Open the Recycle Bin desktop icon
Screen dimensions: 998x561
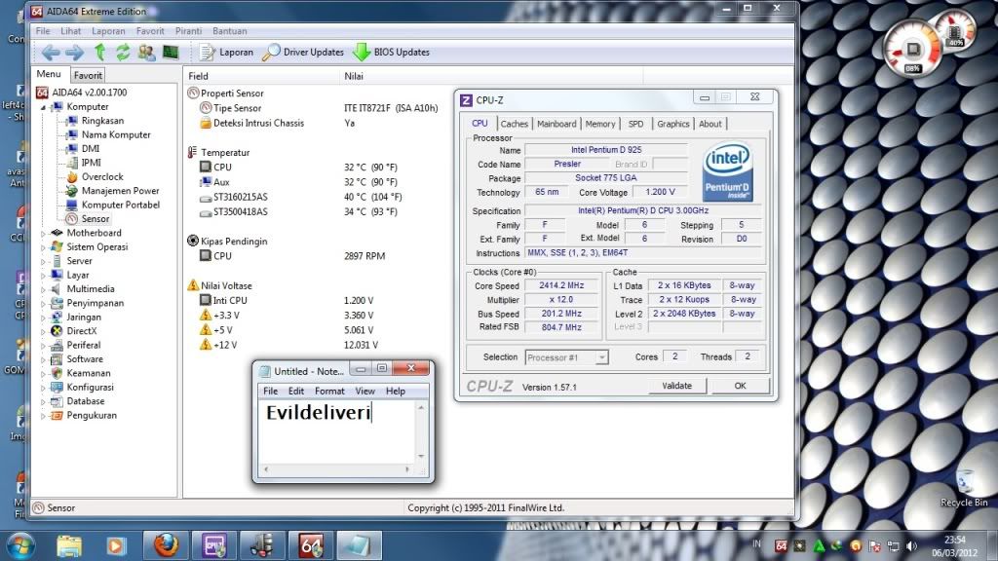(964, 489)
